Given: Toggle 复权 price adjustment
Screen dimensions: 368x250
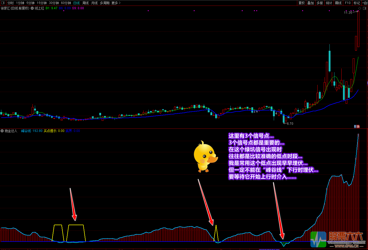Looking at the screenshot, I should pos(301,3).
